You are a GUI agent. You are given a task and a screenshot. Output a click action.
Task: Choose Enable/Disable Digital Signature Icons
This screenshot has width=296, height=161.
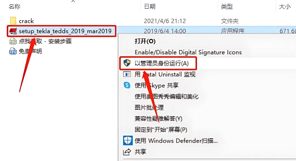[188, 52]
